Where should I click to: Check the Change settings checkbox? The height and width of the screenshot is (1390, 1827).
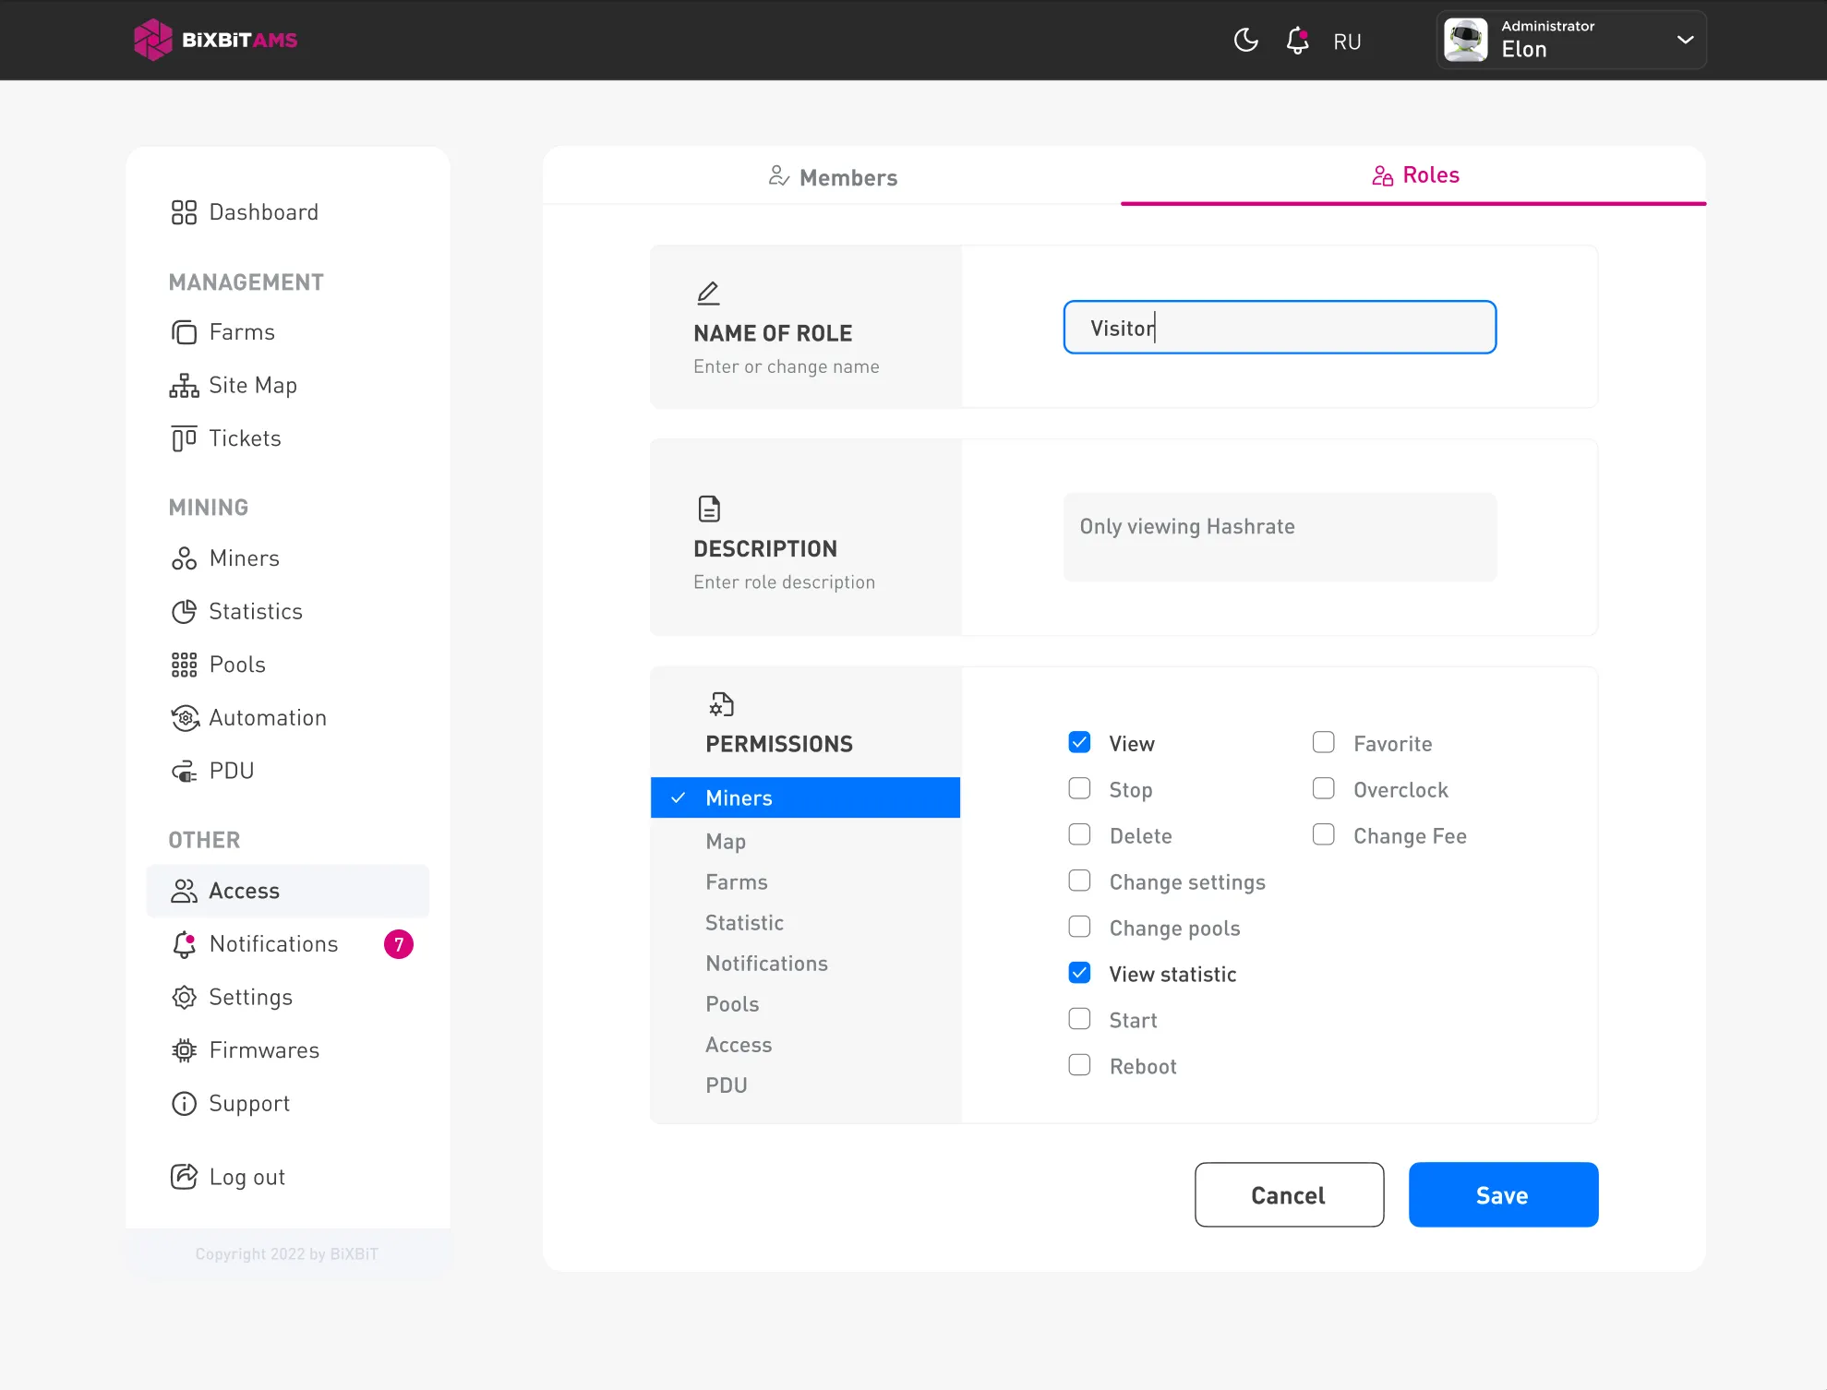point(1079,881)
